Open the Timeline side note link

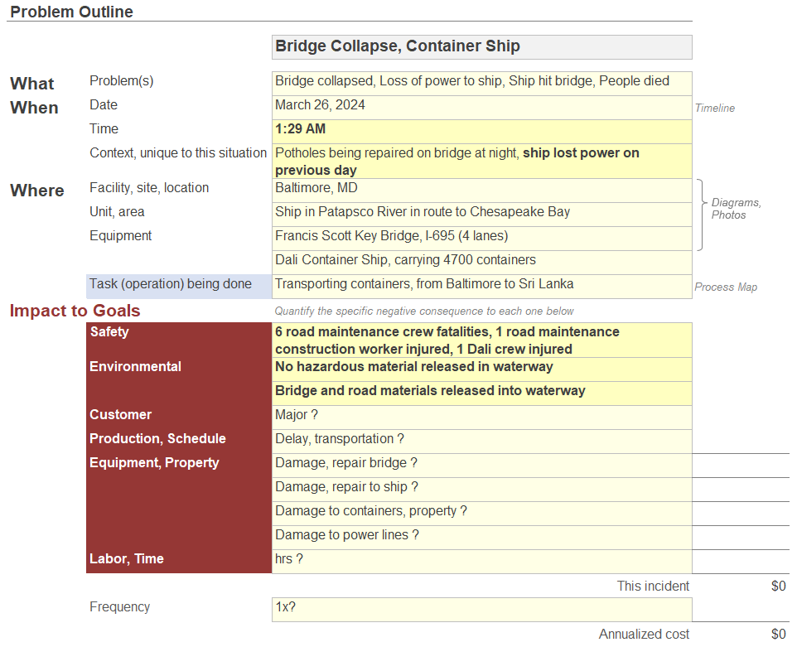coord(714,108)
